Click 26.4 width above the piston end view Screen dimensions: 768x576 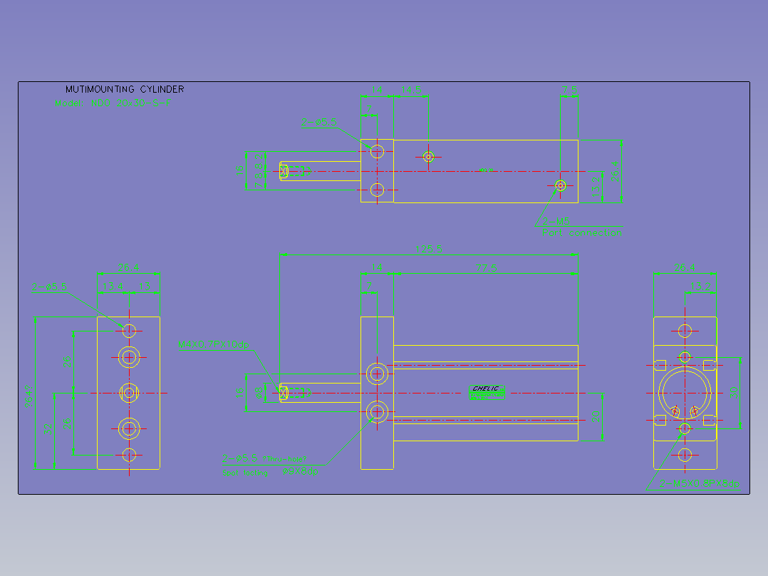(684, 267)
